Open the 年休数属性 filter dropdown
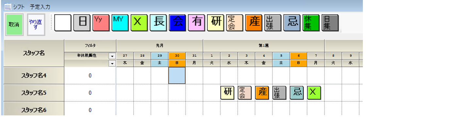The width and height of the screenshot is (453, 117). (113, 56)
